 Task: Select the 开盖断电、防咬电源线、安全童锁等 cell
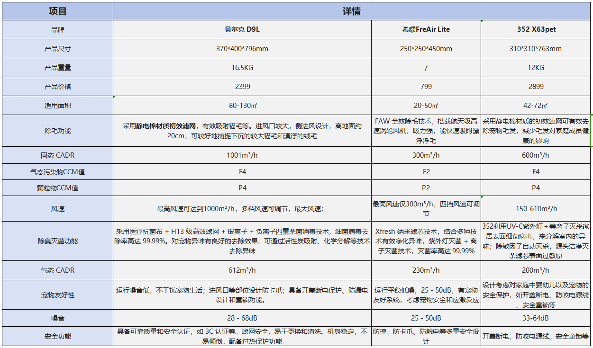tap(536, 336)
